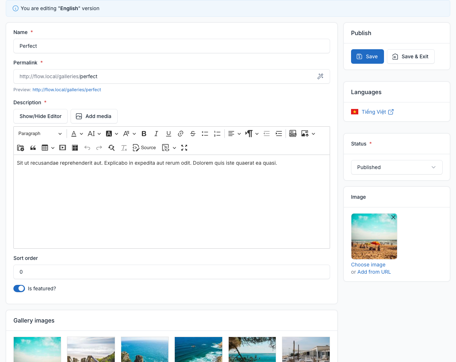The image size is (456, 362).
Task: Open the permalink preview link
Action: pyautogui.click(x=67, y=90)
